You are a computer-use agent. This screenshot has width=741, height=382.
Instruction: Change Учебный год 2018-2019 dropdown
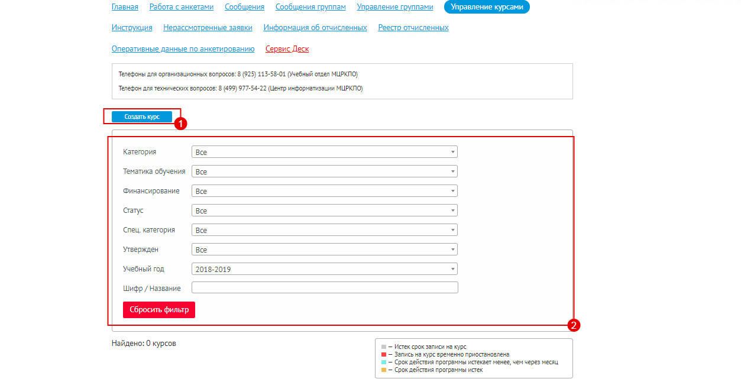(325, 269)
